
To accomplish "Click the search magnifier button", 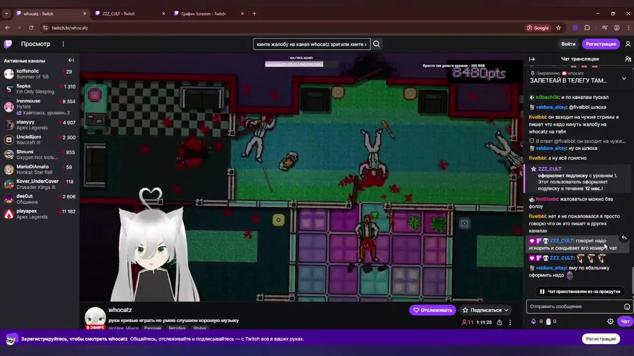I will pos(376,44).
